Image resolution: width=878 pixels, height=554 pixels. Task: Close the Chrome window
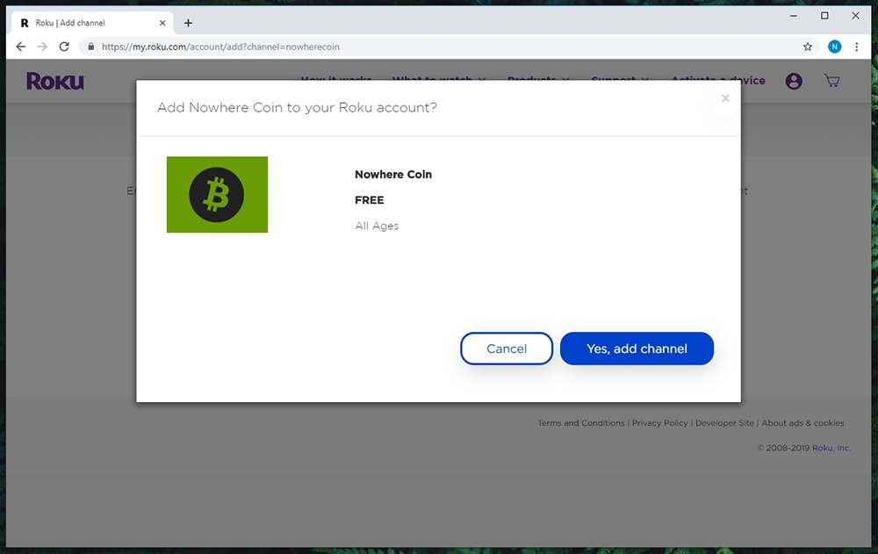pyautogui.click(x=855, y=16)
